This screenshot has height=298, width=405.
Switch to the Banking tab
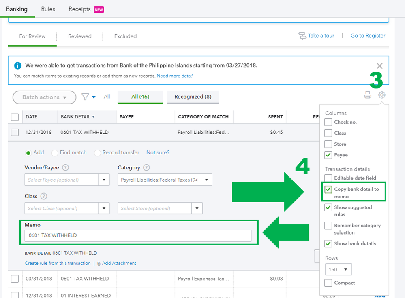[17, 9]
